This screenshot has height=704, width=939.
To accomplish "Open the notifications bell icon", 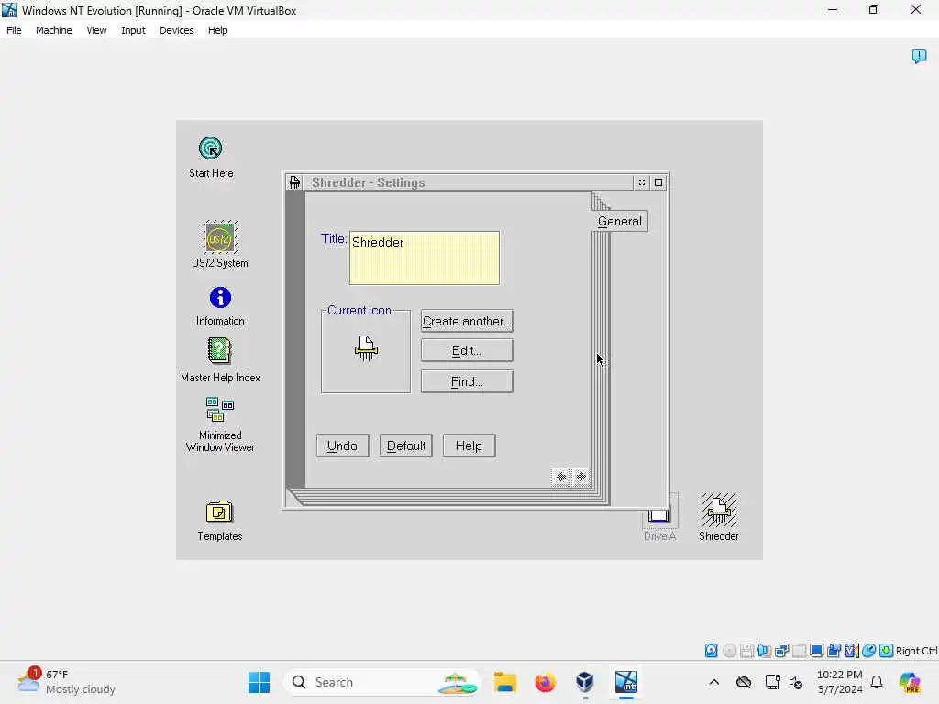I will pyautogui.click(x=877, y=682).
